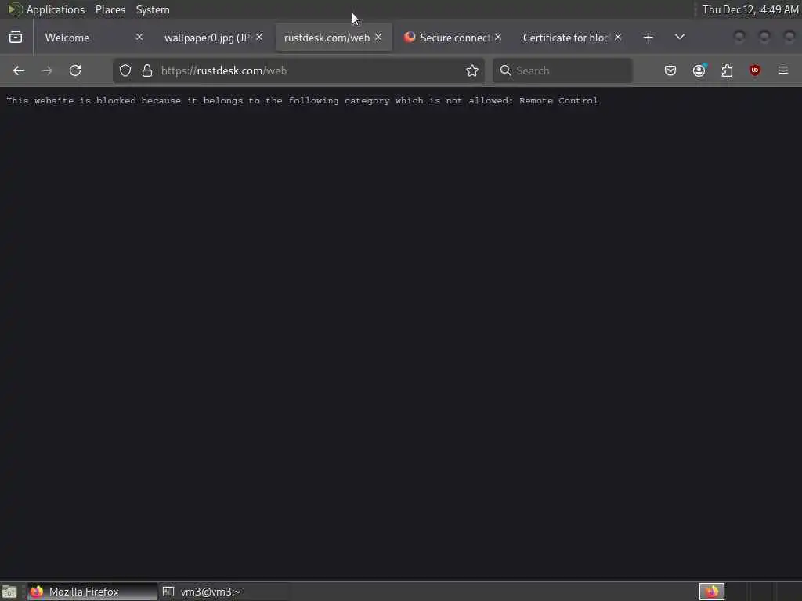
Task: Open the System menu
Action: coord(153,9)
